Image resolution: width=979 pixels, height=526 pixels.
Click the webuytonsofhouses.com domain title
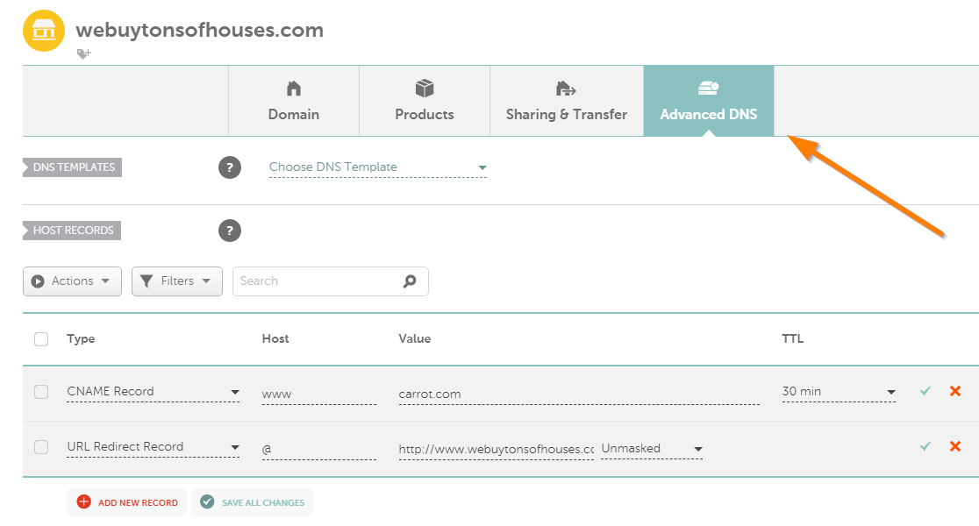tap(200, 30)
